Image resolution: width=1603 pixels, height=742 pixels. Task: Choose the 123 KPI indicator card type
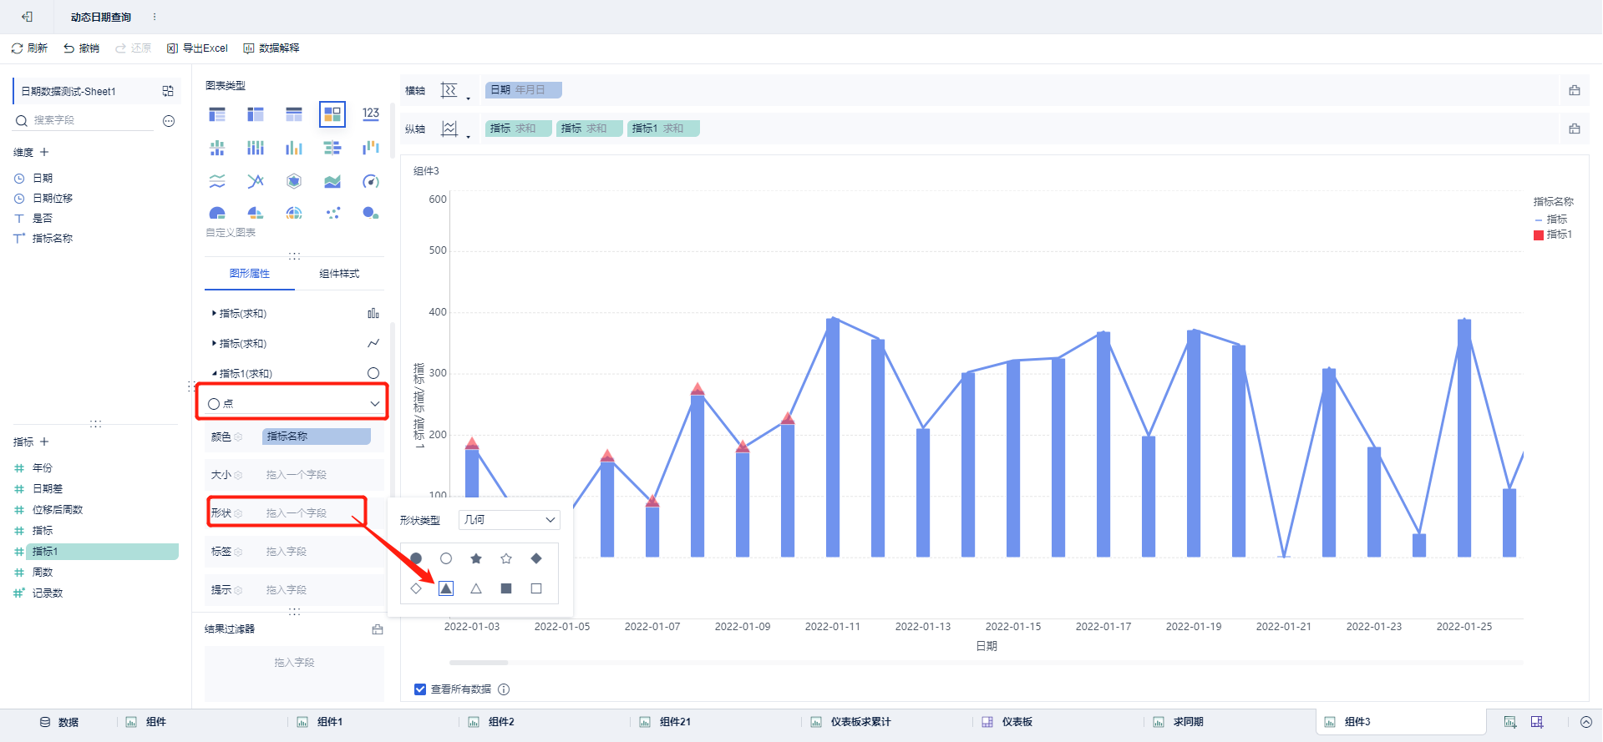371,114
